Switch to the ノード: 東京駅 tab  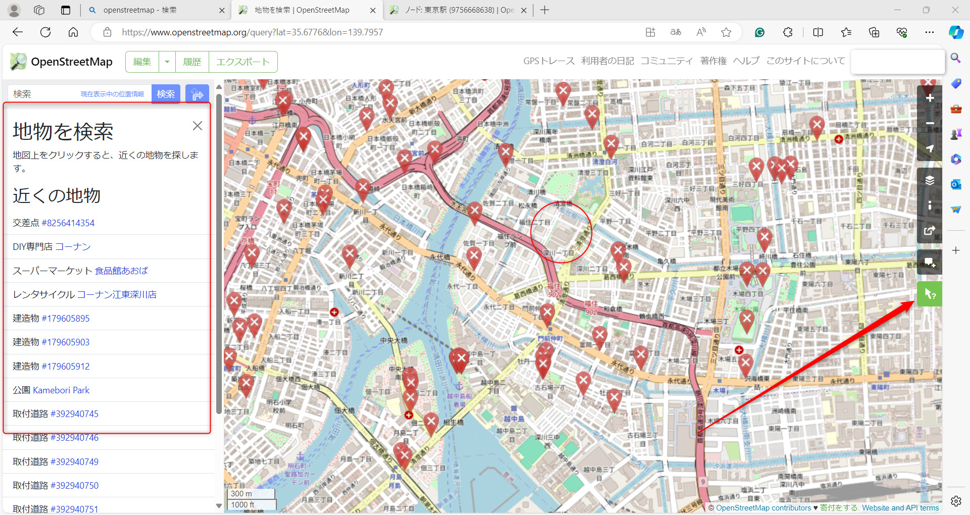click(454, 10)
